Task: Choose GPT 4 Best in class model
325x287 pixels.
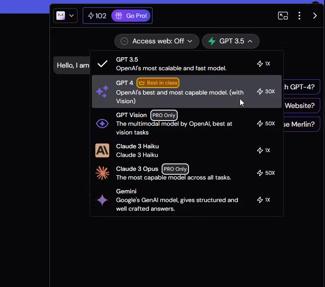Action: pos(186,91)
